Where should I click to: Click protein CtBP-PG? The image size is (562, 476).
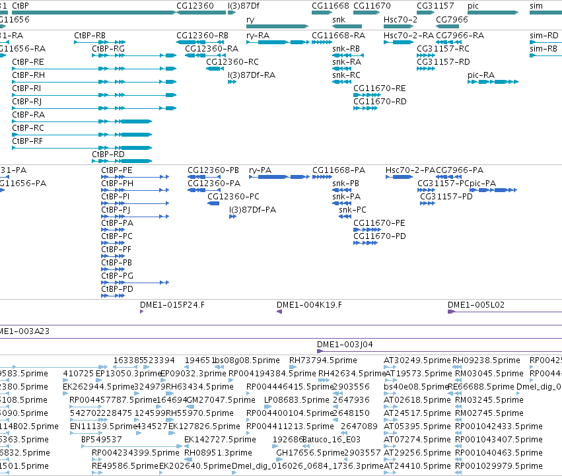[135, 283]
